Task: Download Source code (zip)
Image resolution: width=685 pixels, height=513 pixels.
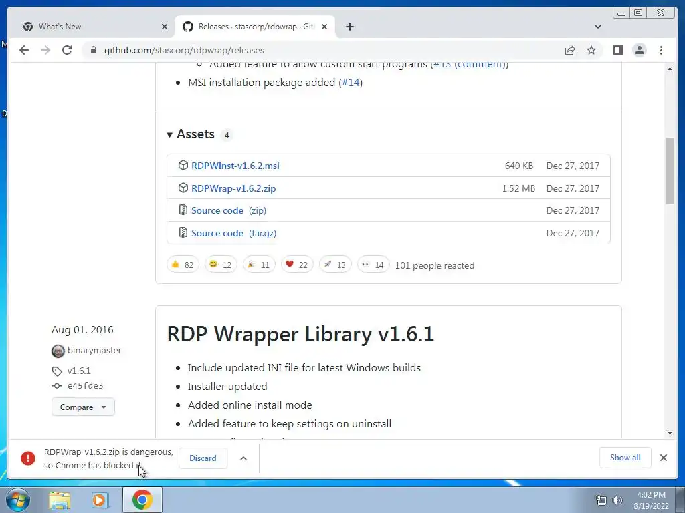Action: pos(229,210)
